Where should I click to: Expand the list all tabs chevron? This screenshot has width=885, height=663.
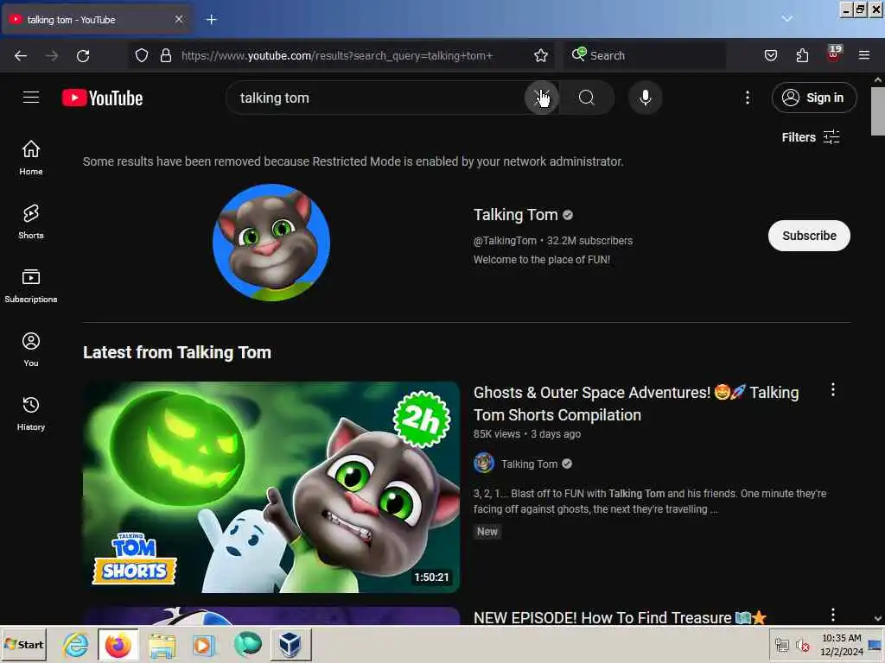(786, 19)
